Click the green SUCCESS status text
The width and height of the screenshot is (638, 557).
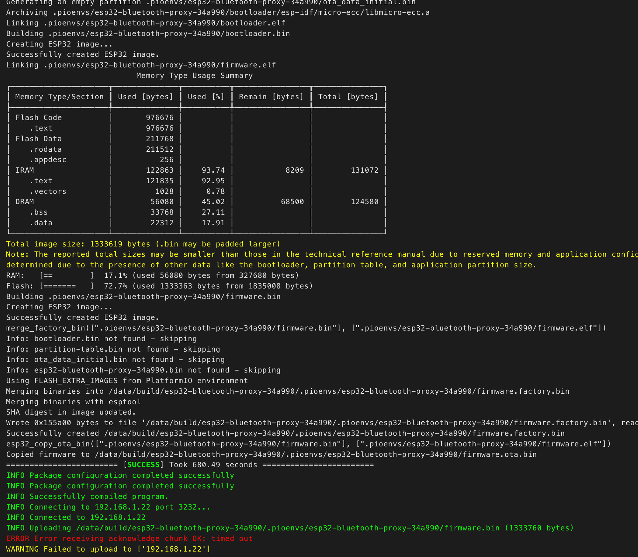[x=143, y=465]
